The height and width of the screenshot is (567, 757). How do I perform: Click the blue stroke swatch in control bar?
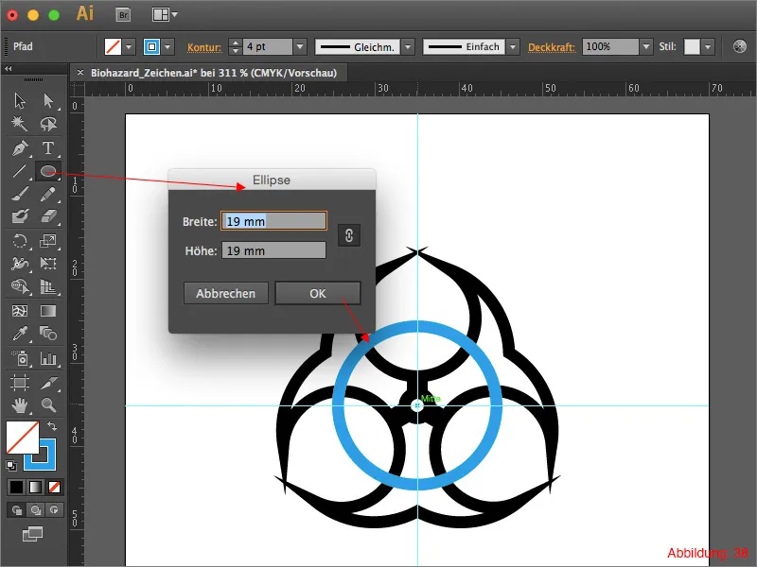[151, 46]
